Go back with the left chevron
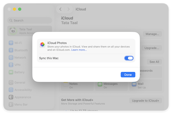 pos(60,9)
